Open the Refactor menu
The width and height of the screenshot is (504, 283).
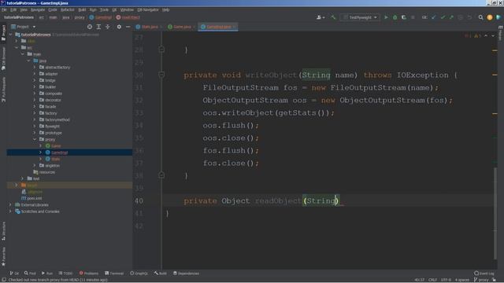67,10
